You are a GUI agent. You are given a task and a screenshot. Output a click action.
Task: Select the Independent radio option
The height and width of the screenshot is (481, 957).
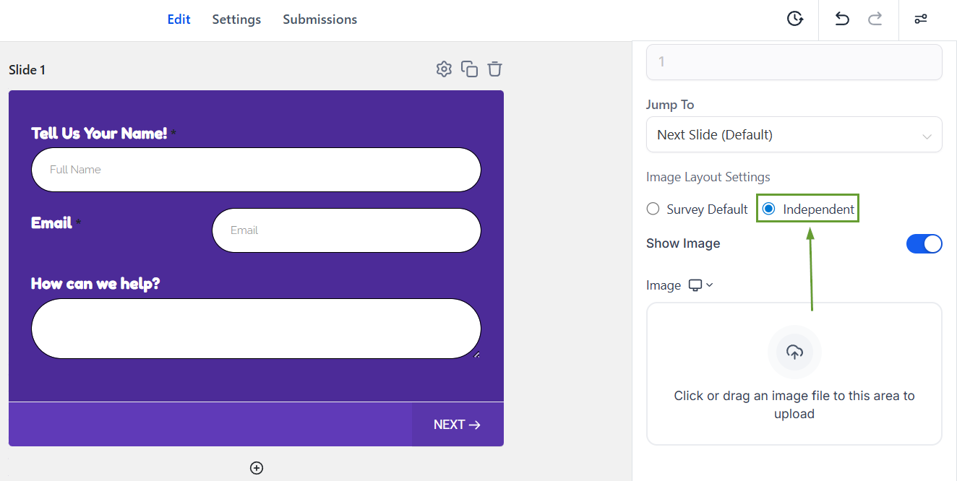(769, 209)
